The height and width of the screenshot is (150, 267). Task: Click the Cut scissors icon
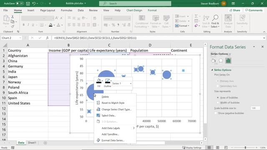pos(13,17)
